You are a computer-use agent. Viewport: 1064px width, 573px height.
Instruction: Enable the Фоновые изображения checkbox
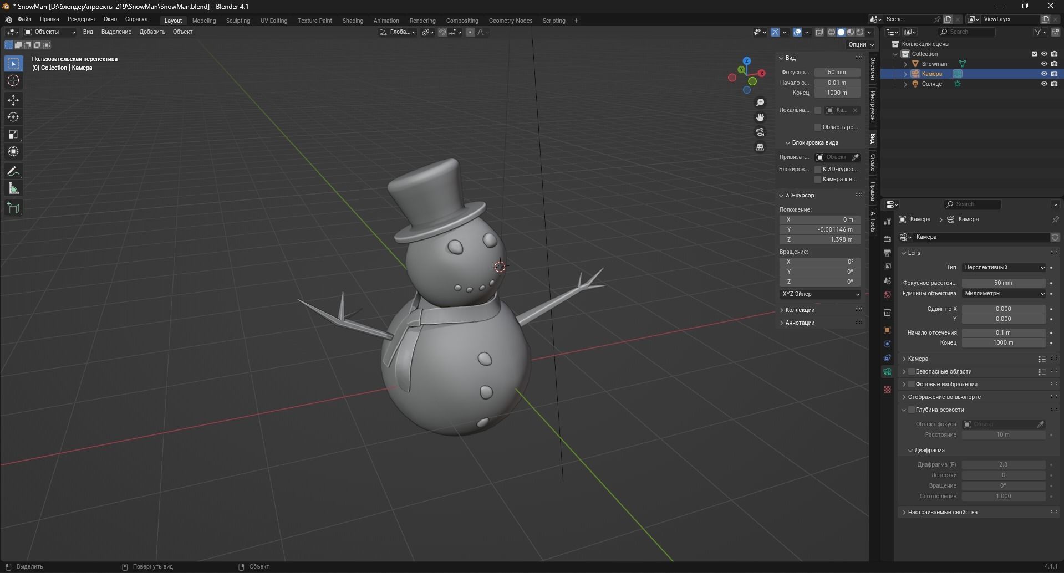(911, 384)
